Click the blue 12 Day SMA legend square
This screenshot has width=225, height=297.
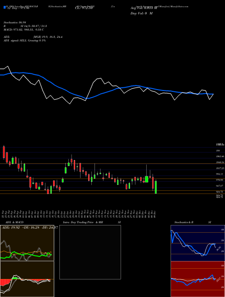(x=5, y=7)
